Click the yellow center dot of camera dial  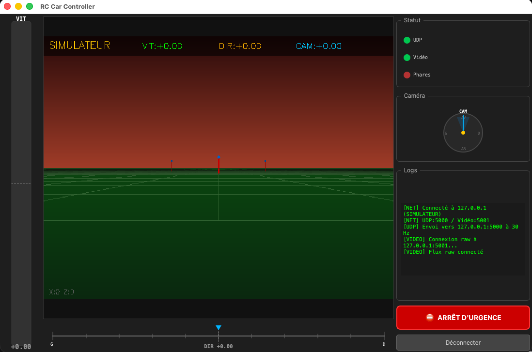463,133
